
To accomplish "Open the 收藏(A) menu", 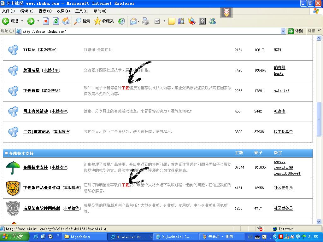I will pyautogui.click(x=63, y=11).
